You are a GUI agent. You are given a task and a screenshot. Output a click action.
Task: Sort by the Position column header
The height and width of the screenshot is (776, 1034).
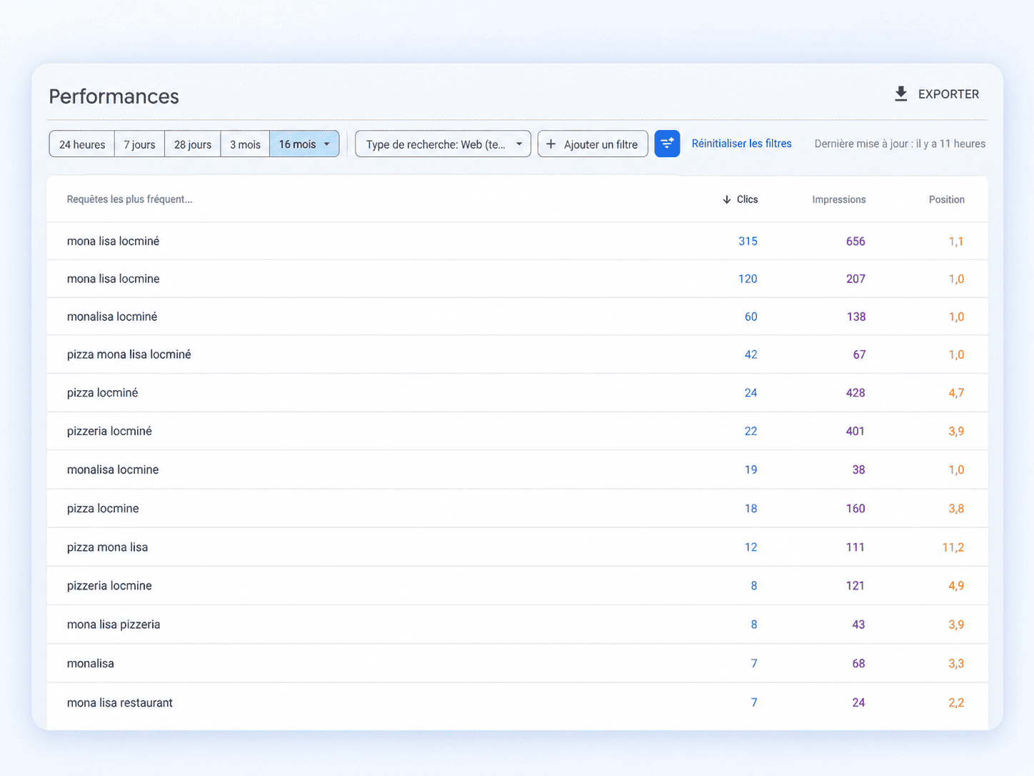(946, 199)
